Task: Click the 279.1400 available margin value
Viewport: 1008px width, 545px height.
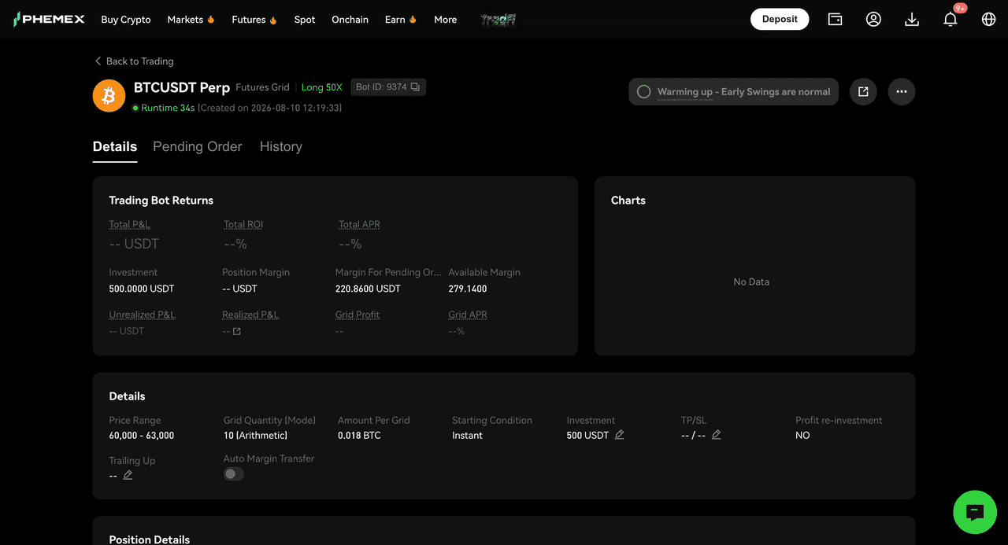Action: coord(468,289)
